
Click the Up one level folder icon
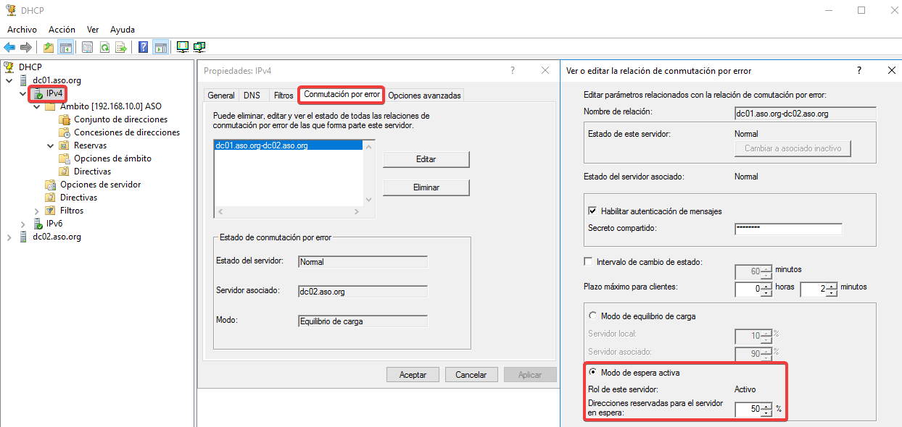[49, 48]
